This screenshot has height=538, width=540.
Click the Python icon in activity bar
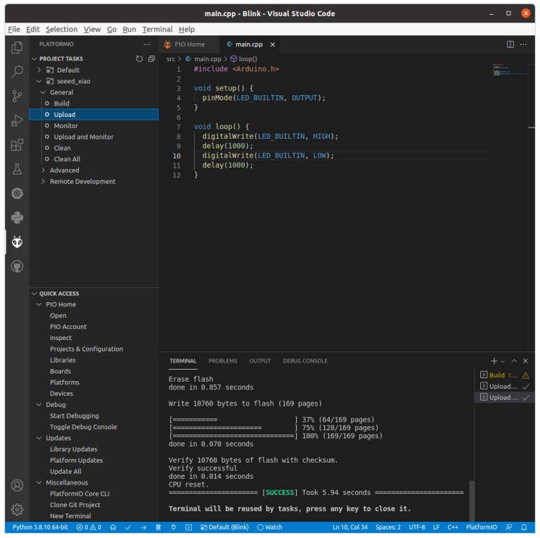tap(17, 218)
